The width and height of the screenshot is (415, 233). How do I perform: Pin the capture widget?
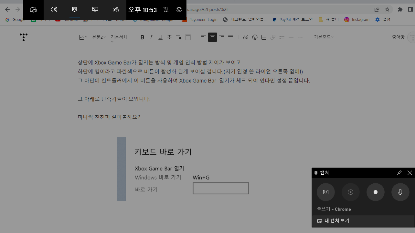click(399, 173)
